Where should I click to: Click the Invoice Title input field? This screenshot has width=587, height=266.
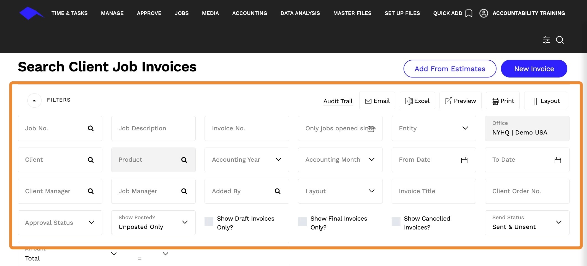click(433, 191)
